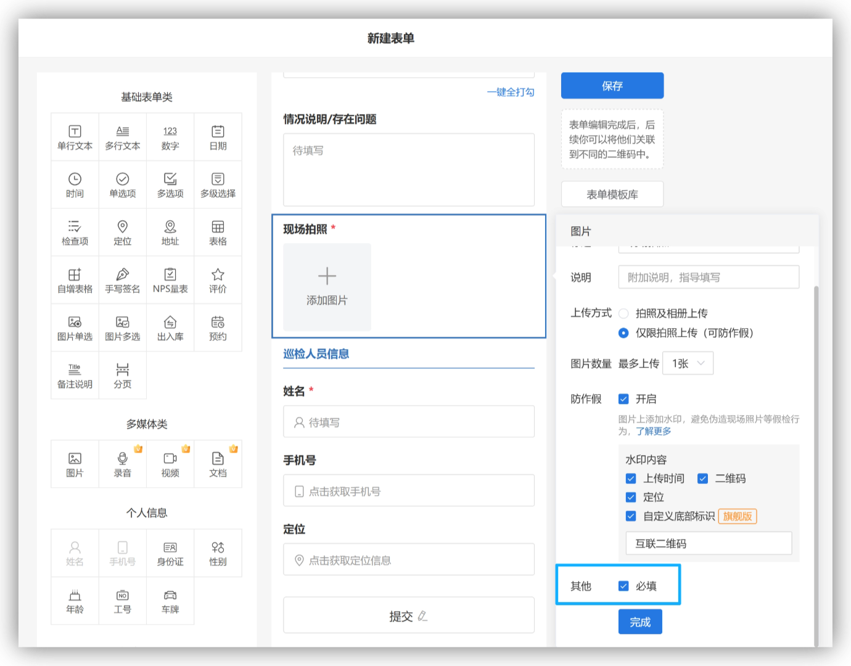Add the 定位 location field icon
This screenshot has width=851, height=666.
click(122, 232)
